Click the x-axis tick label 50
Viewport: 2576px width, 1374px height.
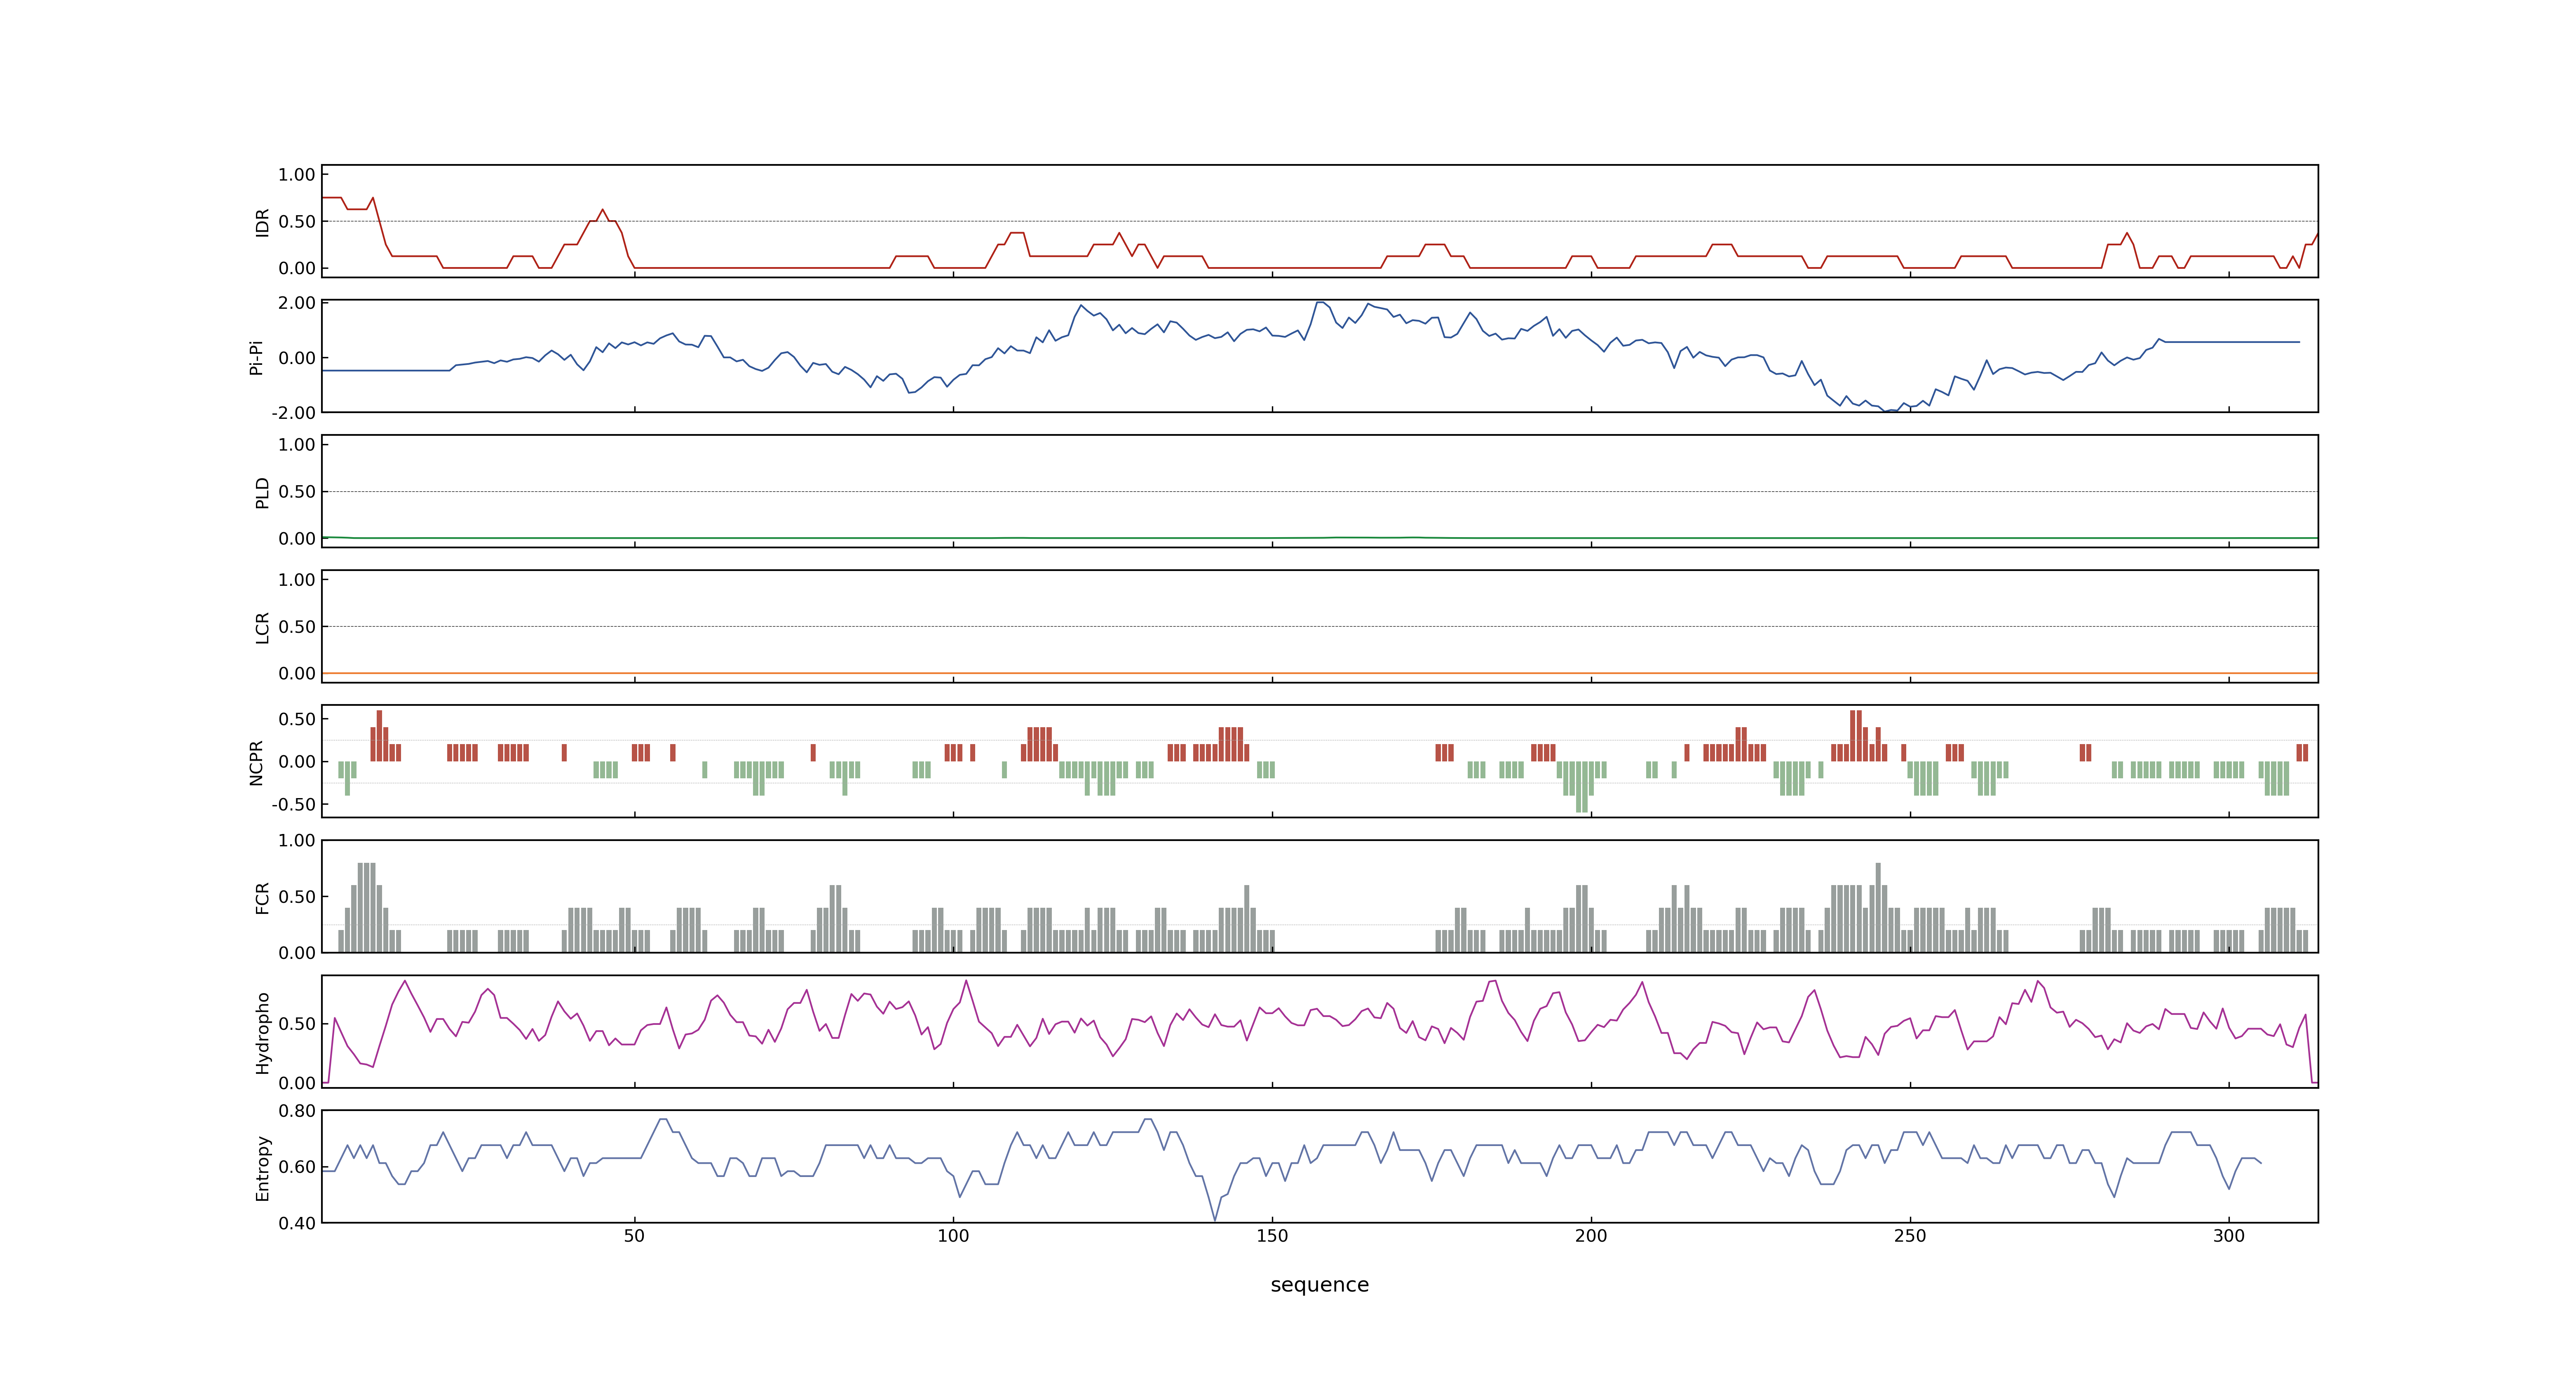(634, 1235)
